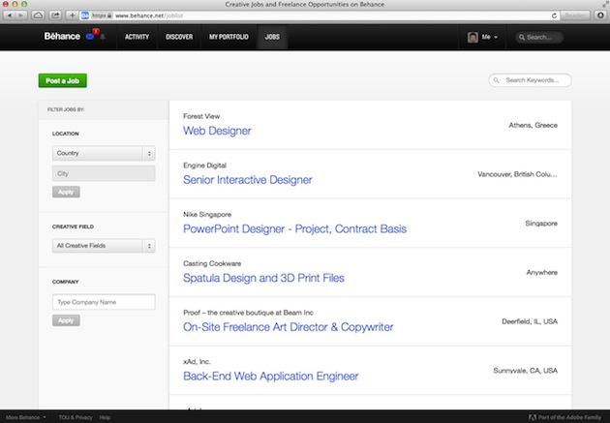This screenshot has width=610, height=423.
Task: Click the Behance logo
Action: 62,36
